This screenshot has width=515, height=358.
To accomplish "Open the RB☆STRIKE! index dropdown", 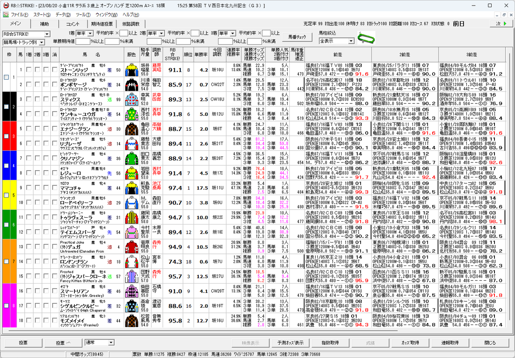I will click(47, 34).
